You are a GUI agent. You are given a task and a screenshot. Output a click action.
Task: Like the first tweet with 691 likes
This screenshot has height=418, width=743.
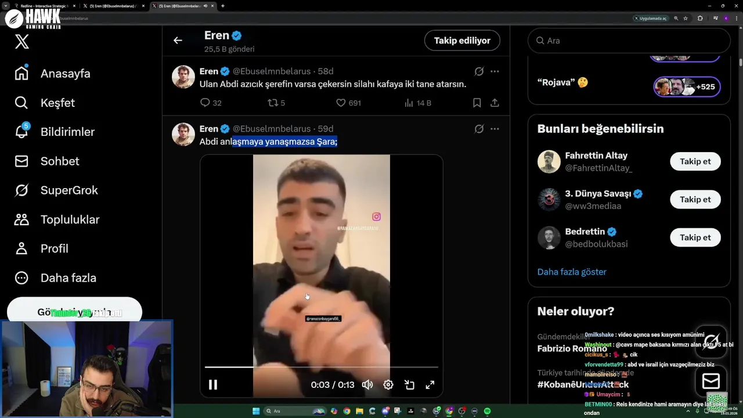[348, 103]
